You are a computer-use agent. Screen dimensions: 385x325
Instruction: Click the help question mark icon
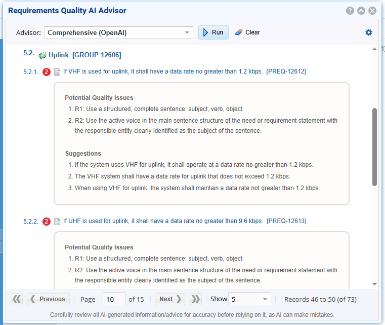[350, 11]
